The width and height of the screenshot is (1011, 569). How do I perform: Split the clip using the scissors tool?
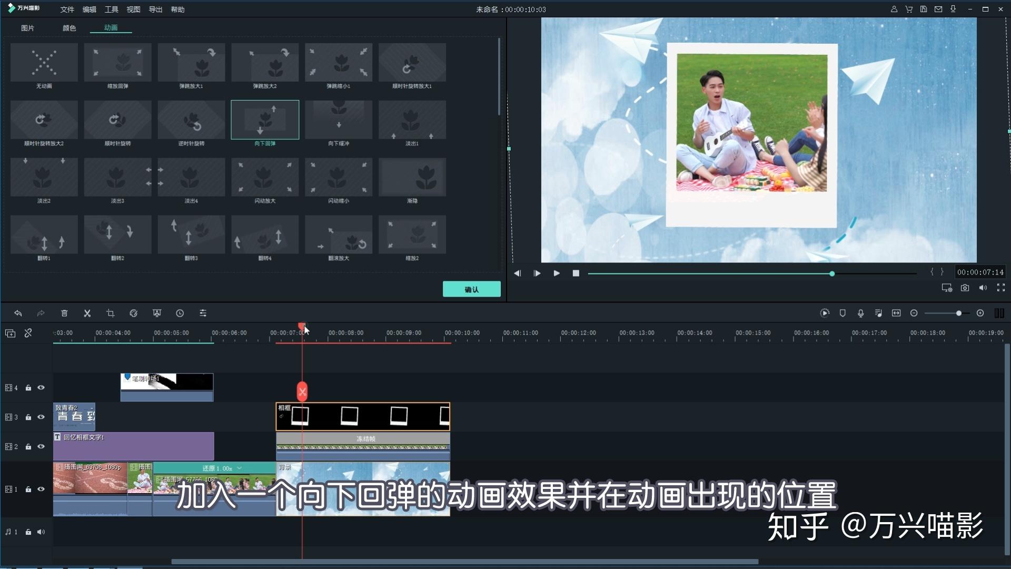(x=87, y=313)
